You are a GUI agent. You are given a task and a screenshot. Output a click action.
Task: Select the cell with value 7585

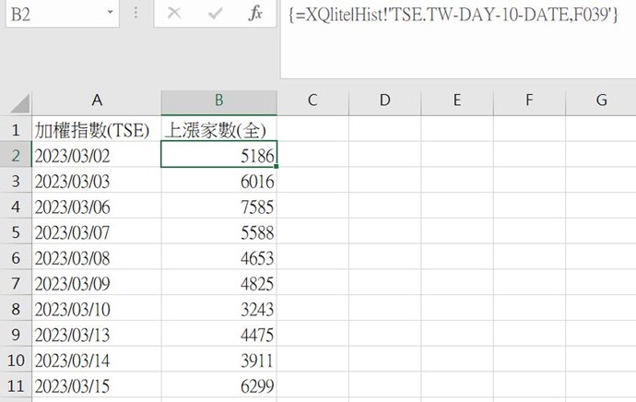[218, 207]
